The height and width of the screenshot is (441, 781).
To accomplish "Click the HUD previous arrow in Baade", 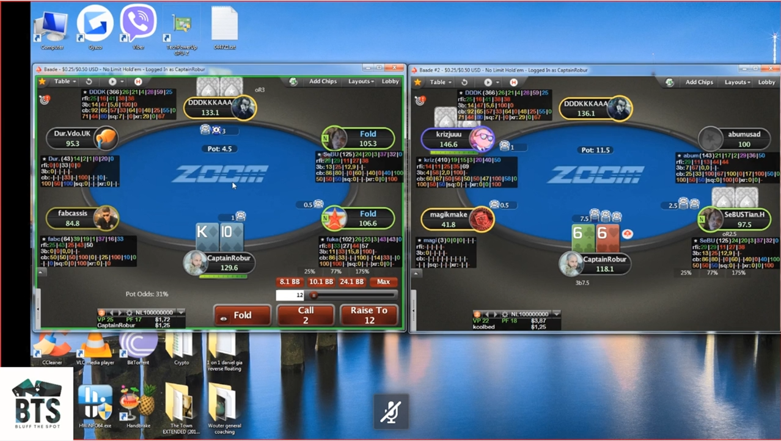I will pyautogui.click(x=111, y=313).
